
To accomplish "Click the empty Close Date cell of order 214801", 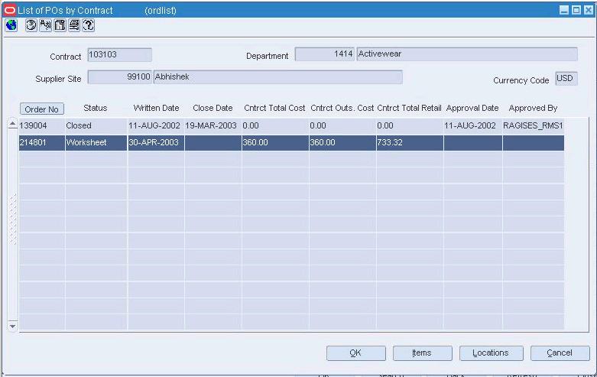I will tap(213, 143).
